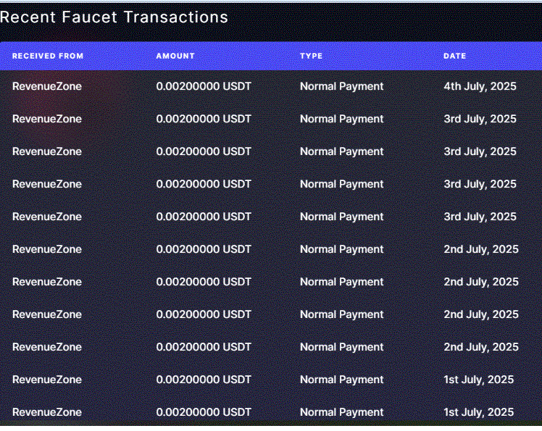
Task: Open RevenueZone in the topmost 2nd July row
Action: [47, 249]
